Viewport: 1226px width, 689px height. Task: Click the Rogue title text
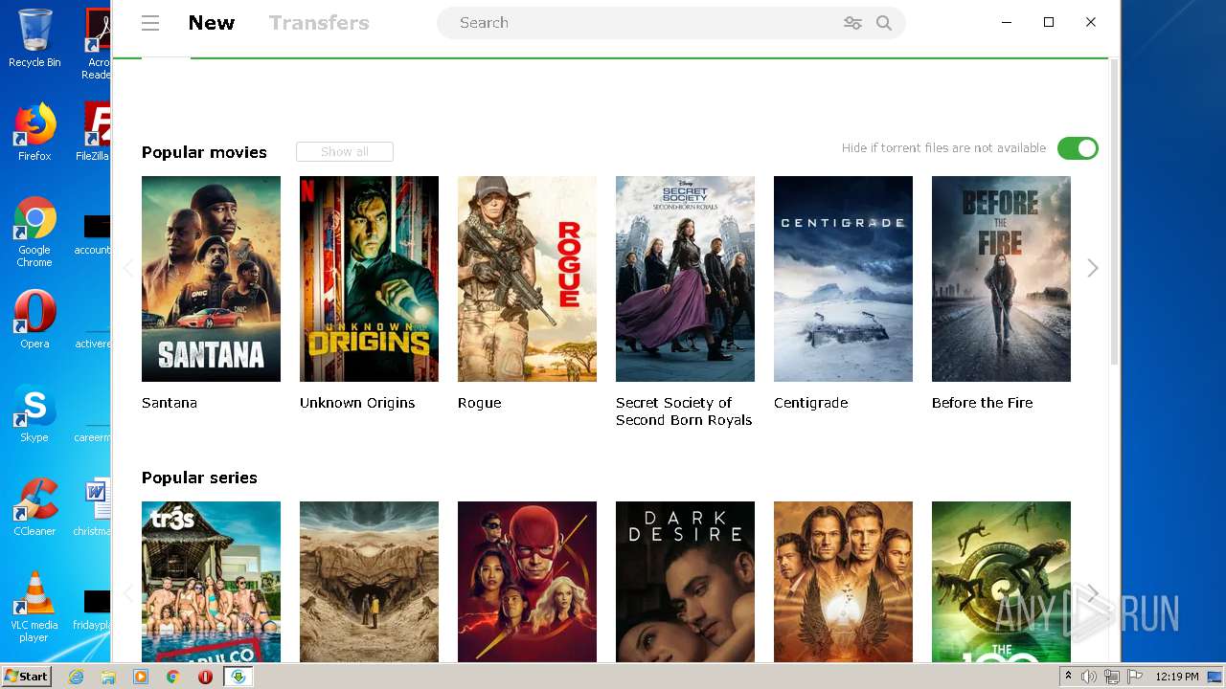[x=479, y=403]
